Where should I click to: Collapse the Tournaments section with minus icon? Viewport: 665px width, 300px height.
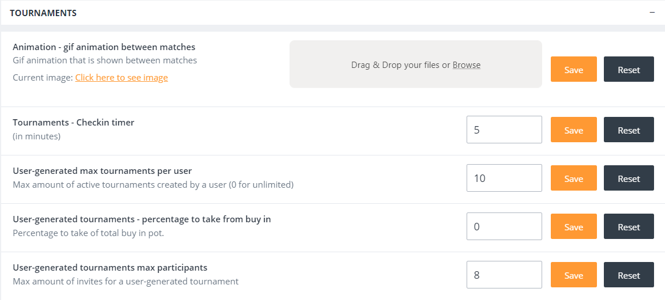(x=652, y=13)
